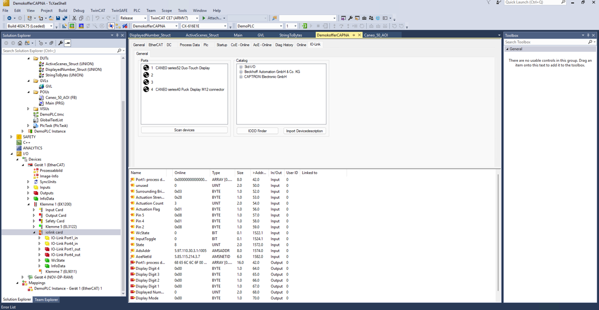Open the Release configuration dropdown
The width and height of the screenshot is (599, 310).
pyautogui.click(x=145, y=18)
